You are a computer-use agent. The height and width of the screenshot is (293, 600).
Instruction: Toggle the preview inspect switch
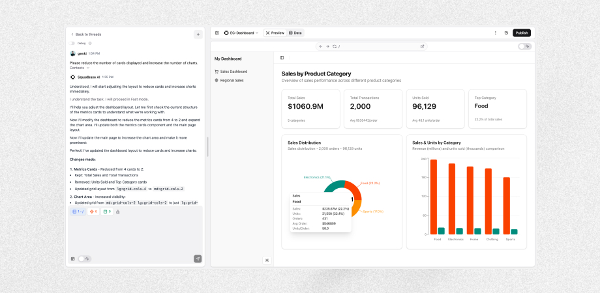coord(524,46)
